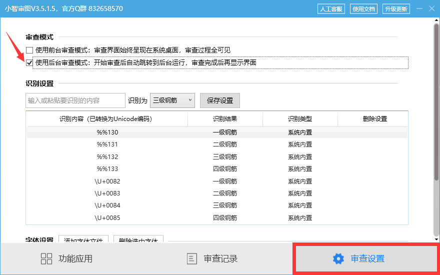Viewport: 440px width, 275px height.
Task: Click 删除选中字体 button
Action: coord(138,240)
